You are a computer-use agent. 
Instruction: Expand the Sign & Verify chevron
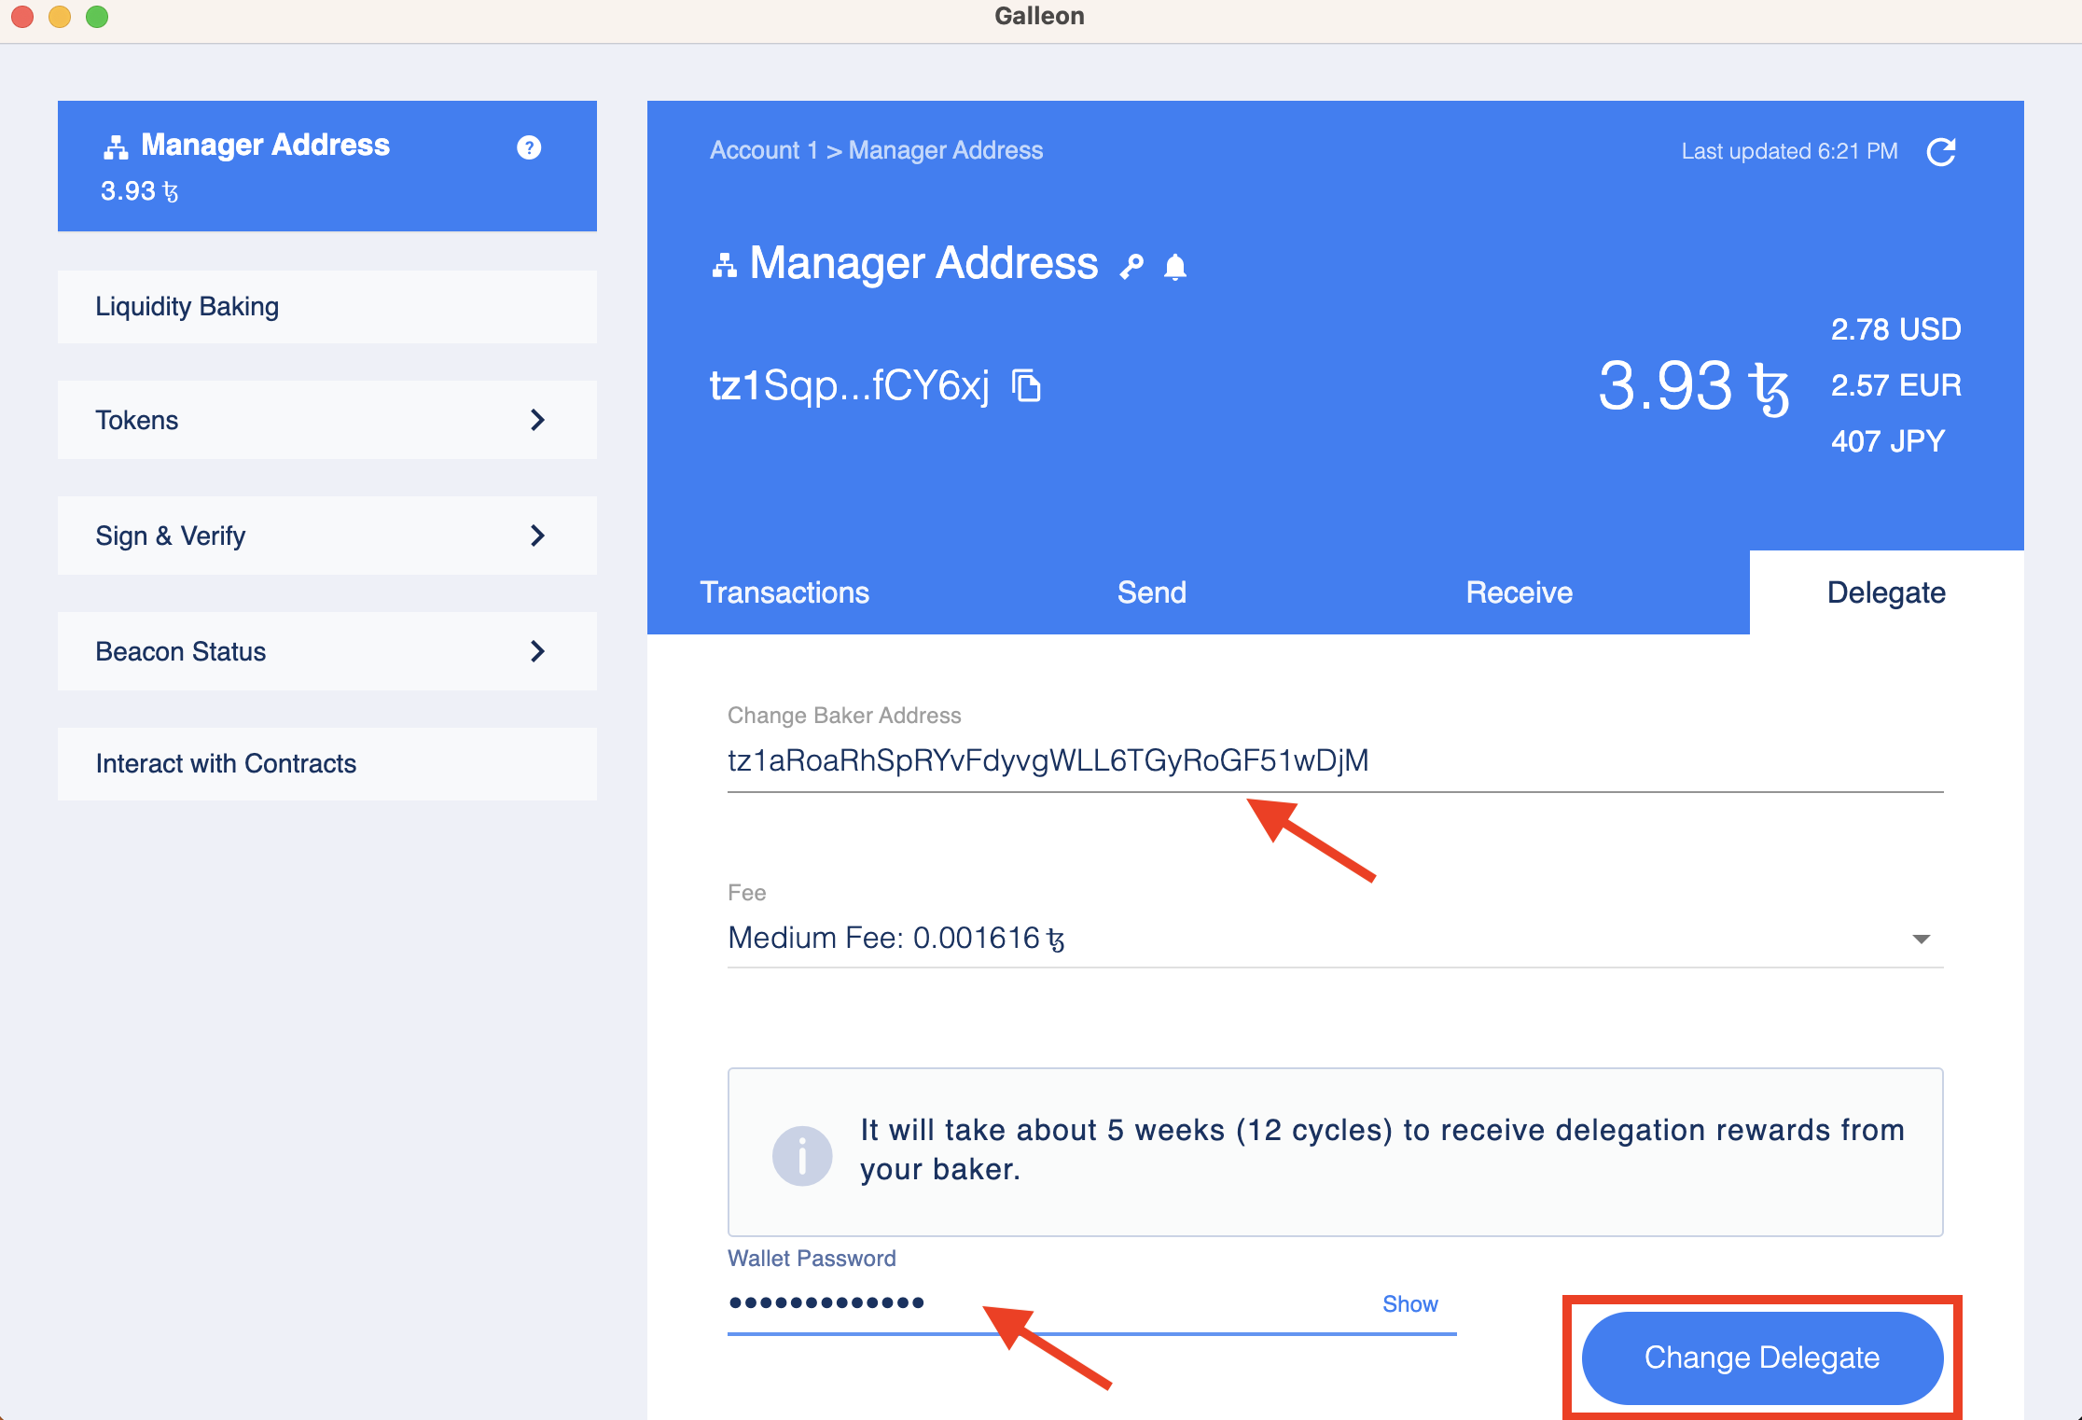click(537, 536)
